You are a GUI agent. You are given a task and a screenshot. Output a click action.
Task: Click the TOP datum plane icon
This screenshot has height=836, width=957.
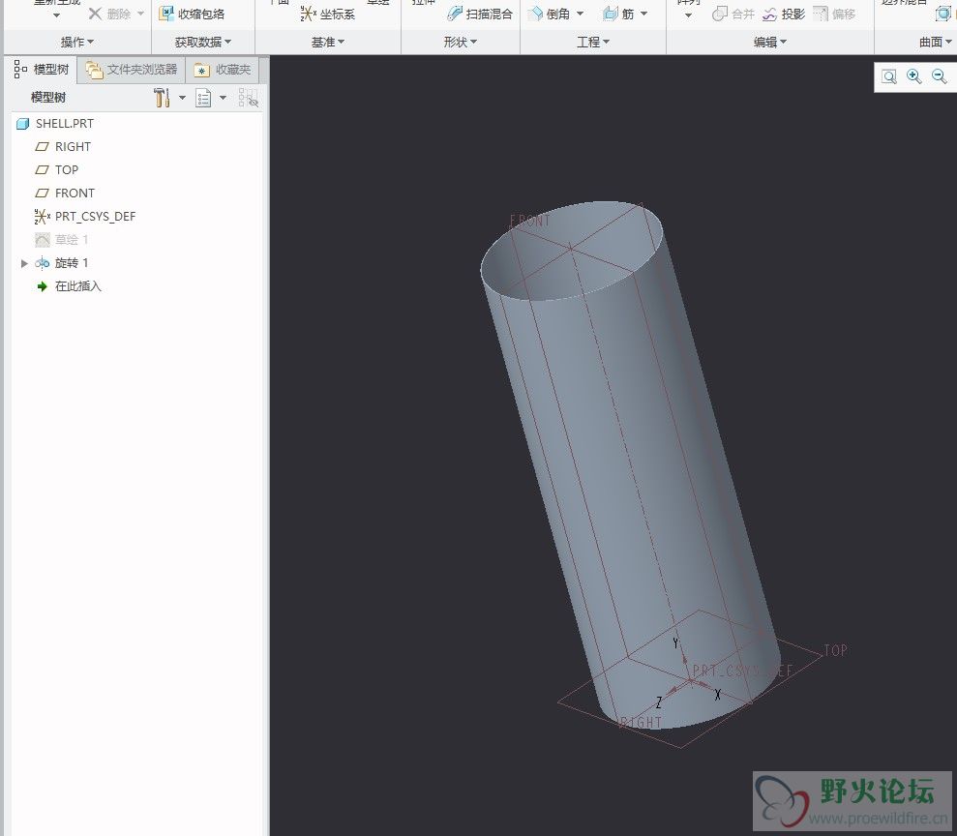click(x=43, y=170)
